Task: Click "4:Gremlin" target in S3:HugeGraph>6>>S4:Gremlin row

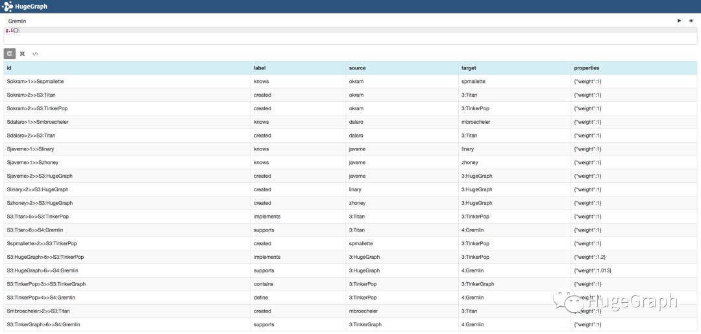Action: pos(472,270)
